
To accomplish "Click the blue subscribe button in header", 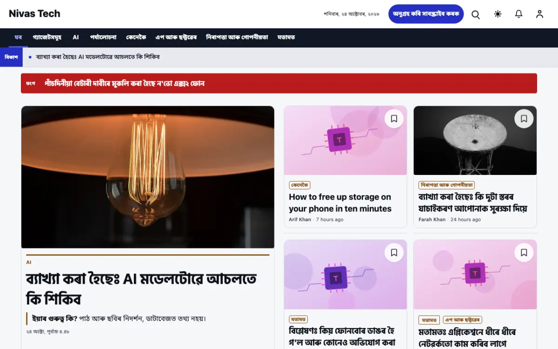I will click(x=426, y=14).
